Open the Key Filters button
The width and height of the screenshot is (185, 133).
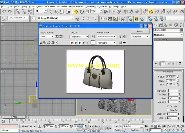tap(135, 130)
